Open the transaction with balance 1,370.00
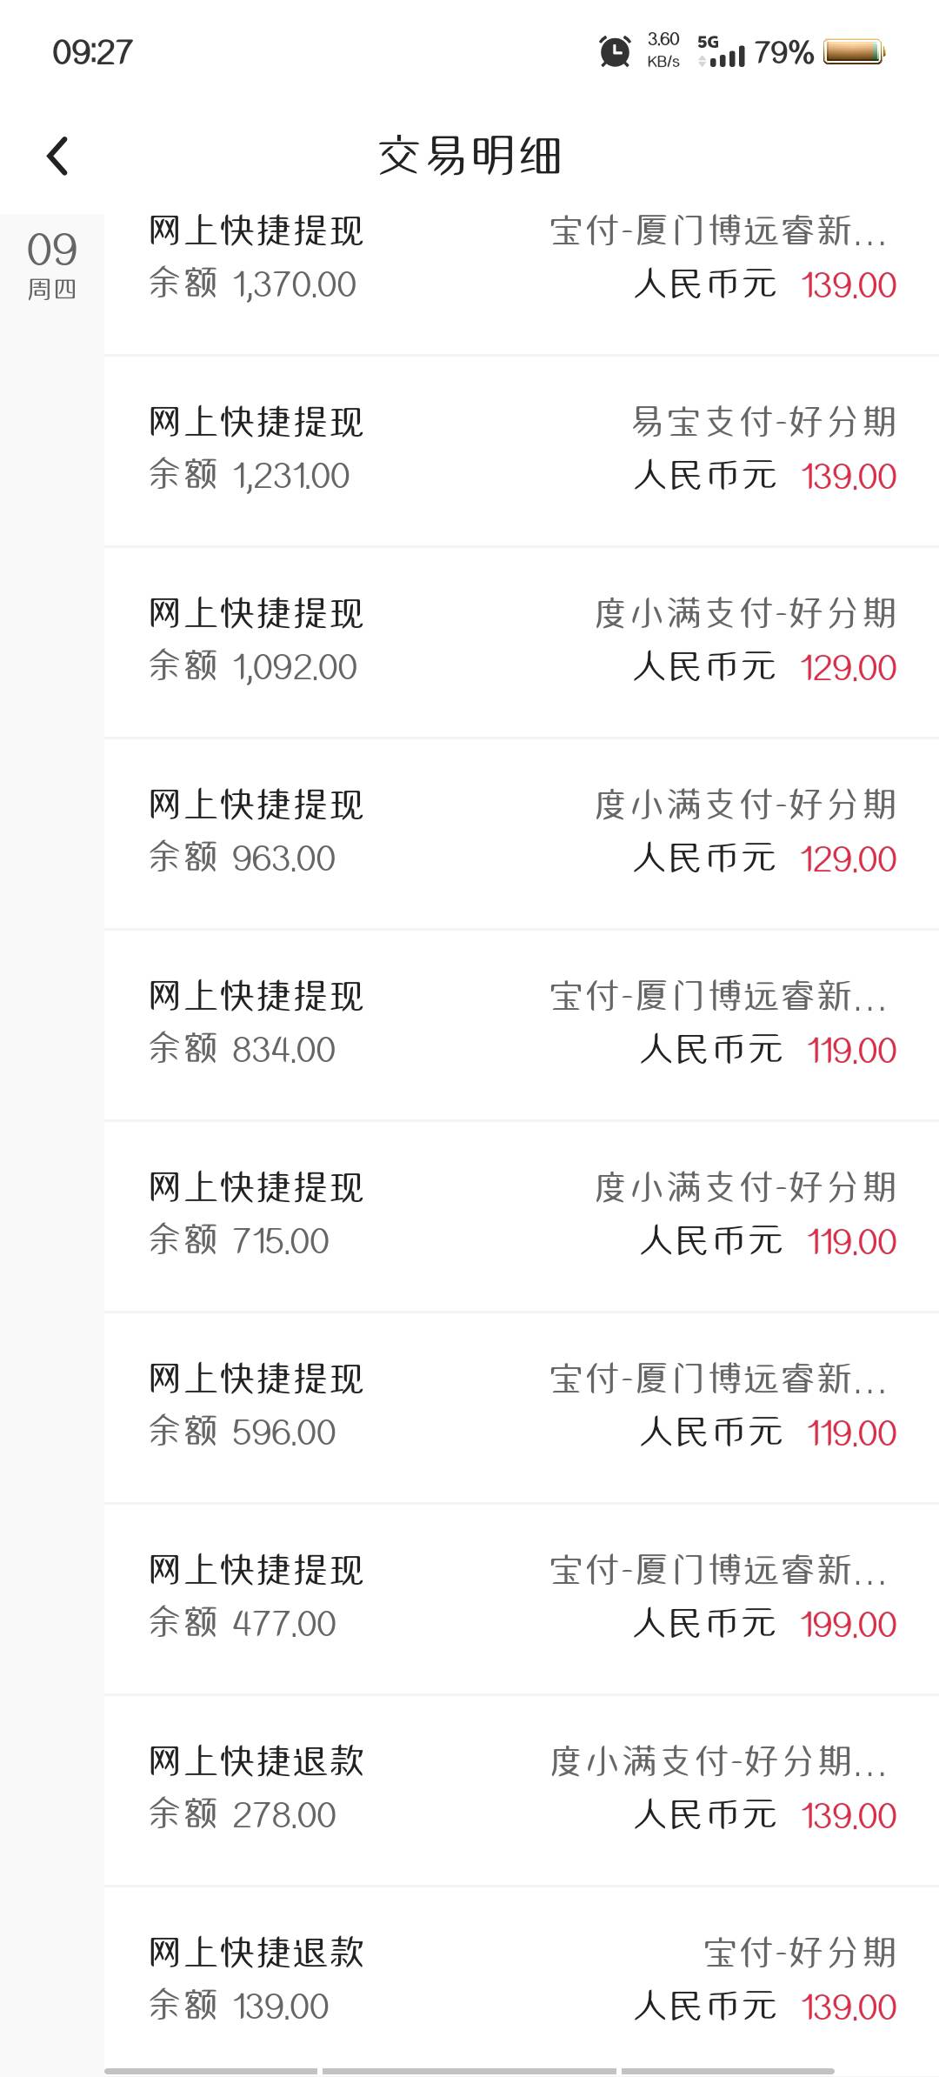939x2077 pixels. tap(522, 259)
